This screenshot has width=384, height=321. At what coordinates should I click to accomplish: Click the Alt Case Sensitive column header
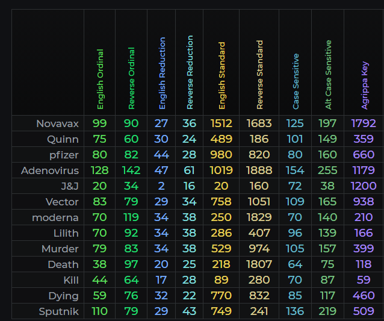tap(328, 75)
